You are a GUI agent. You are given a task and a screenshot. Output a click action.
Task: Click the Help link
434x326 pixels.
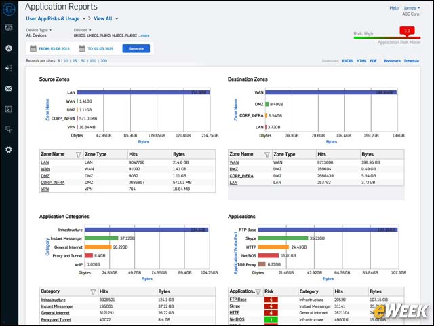(394, 7)
